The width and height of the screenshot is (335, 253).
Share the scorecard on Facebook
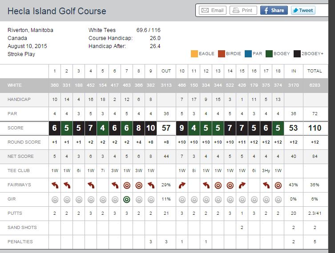tap(272, 10)
